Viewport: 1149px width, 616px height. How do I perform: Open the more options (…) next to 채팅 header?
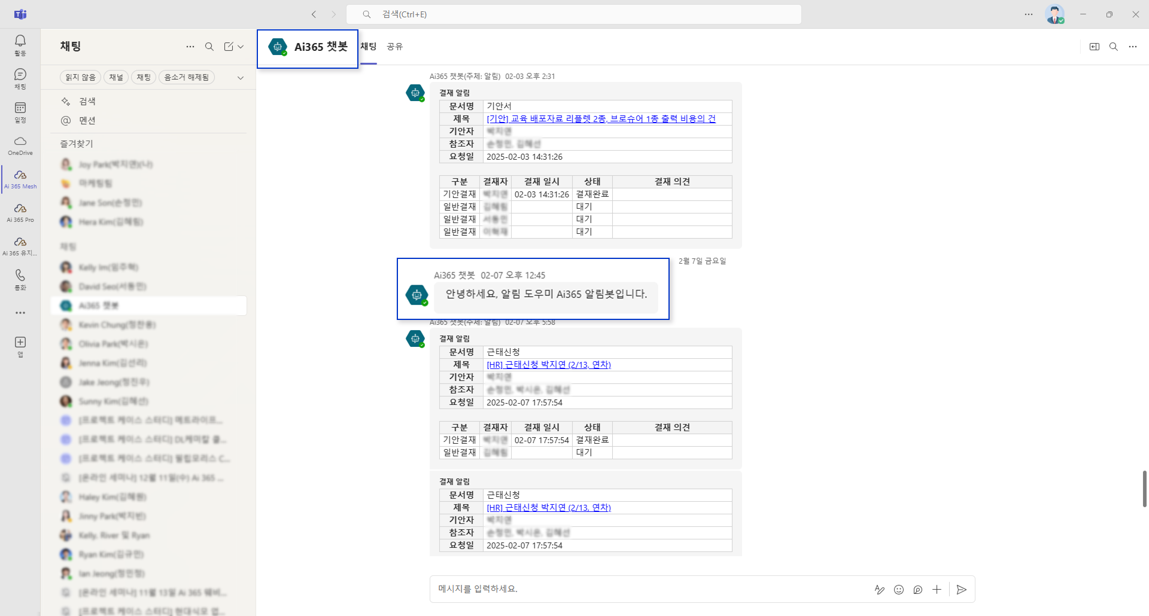click(x=190, y=46)
